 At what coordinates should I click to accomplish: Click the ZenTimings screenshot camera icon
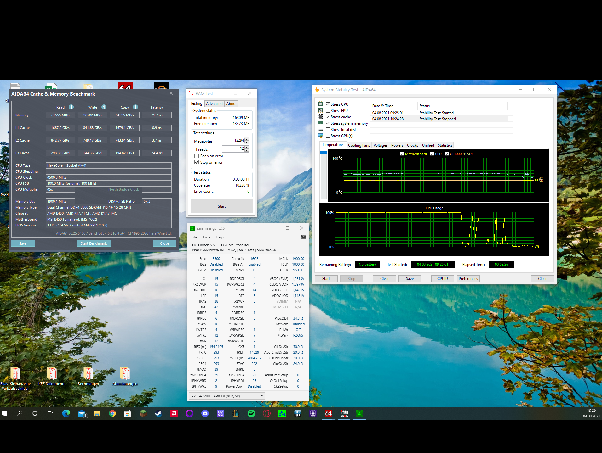pyautogui.click(x=303, y=237)
